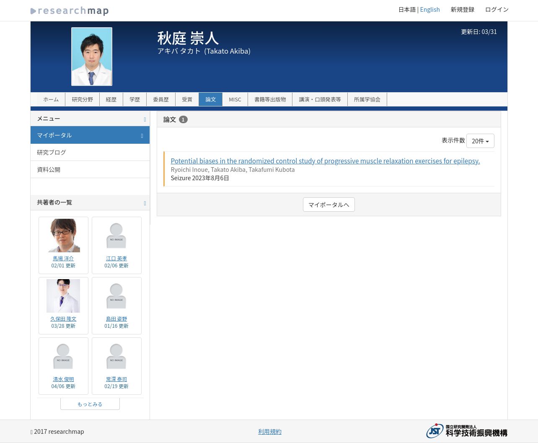
Task: Click the もっとみる button
Action: [90, 404]
